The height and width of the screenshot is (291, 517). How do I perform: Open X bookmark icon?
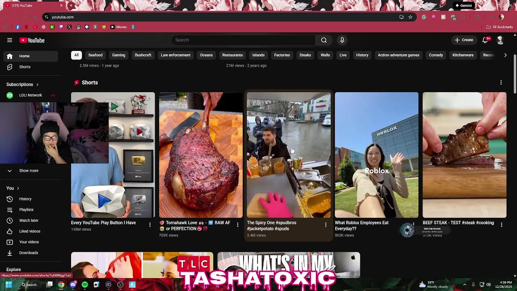[x=69, y=27]
